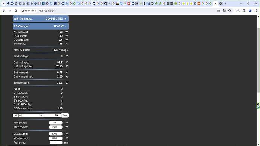Click the 'Nicht sicher' security warning chip
This screenshot has height=146, width=260.
tap(29, 11)
